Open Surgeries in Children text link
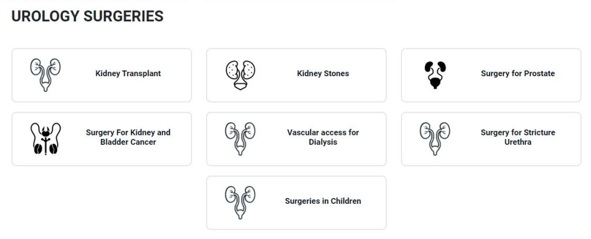 pyautogui.click(x=323, y=201)
